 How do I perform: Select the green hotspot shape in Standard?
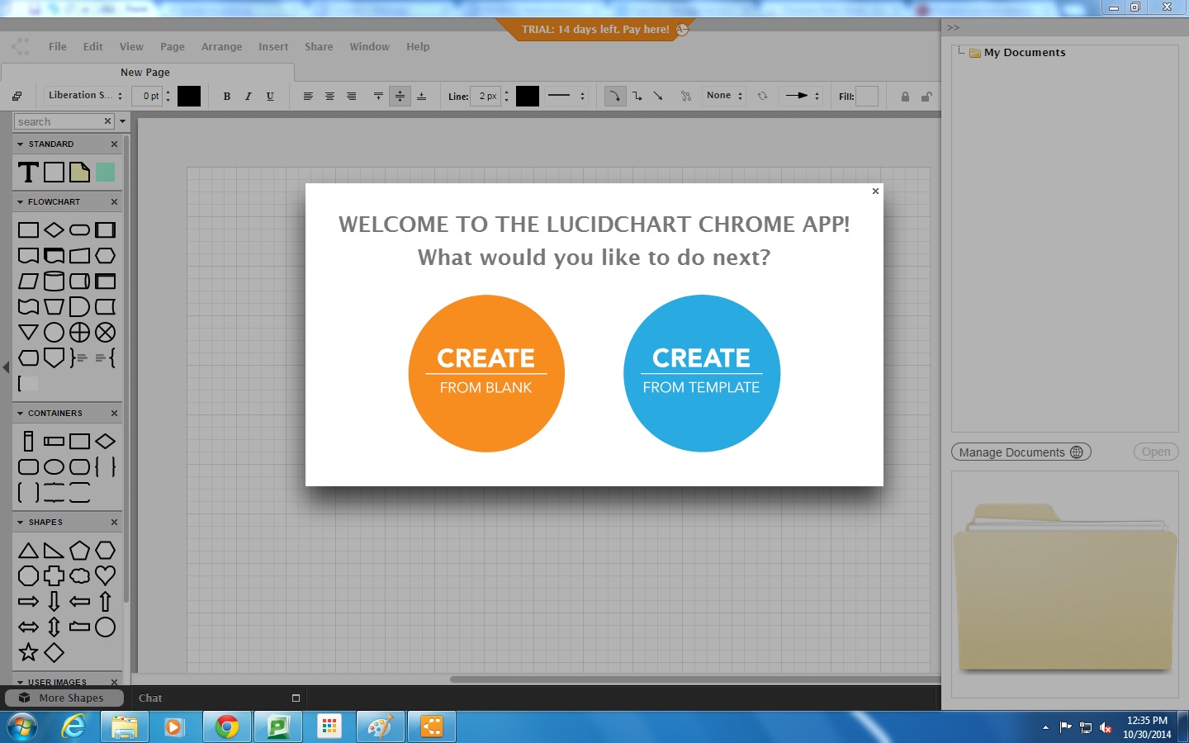[105, 172]
